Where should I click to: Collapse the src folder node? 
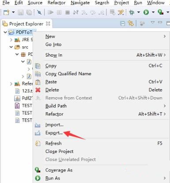(11, 47)
